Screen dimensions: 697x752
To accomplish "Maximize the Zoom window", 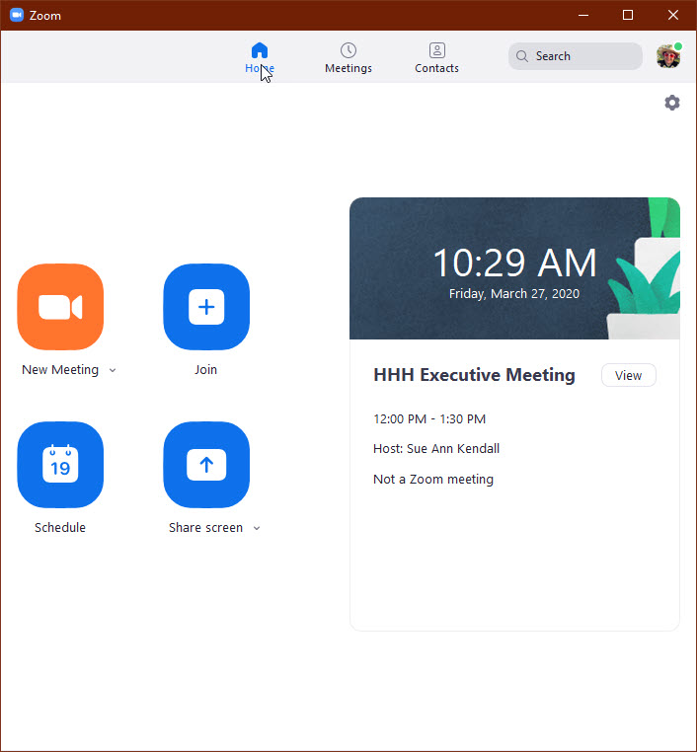I will tap(628, 15).
